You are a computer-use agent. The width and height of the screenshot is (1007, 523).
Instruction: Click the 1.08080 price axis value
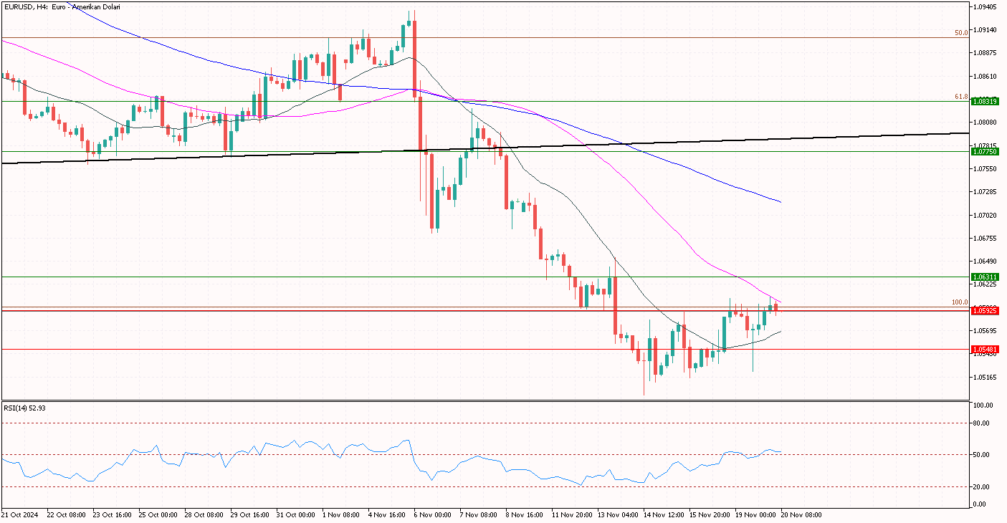[985, 123]
